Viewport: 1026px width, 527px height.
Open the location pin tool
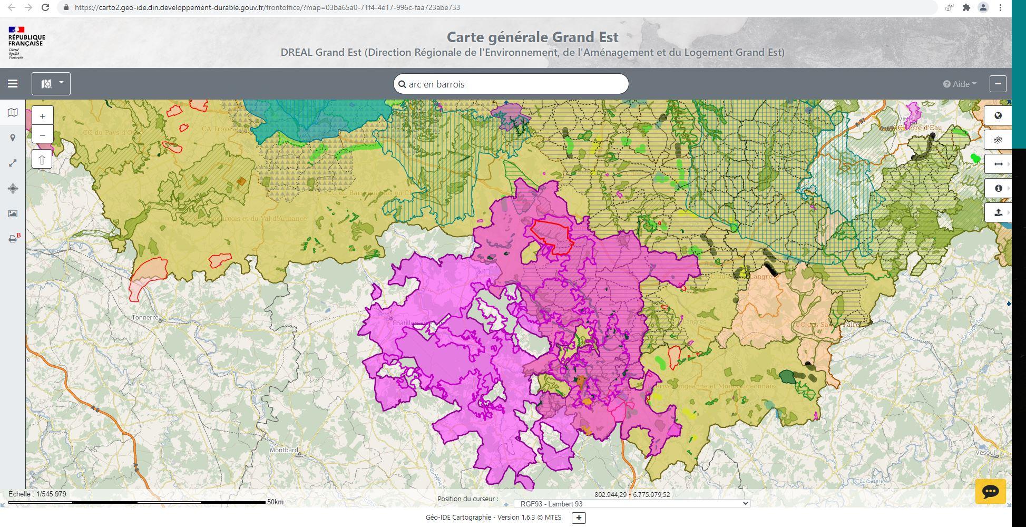click(13, 138)
